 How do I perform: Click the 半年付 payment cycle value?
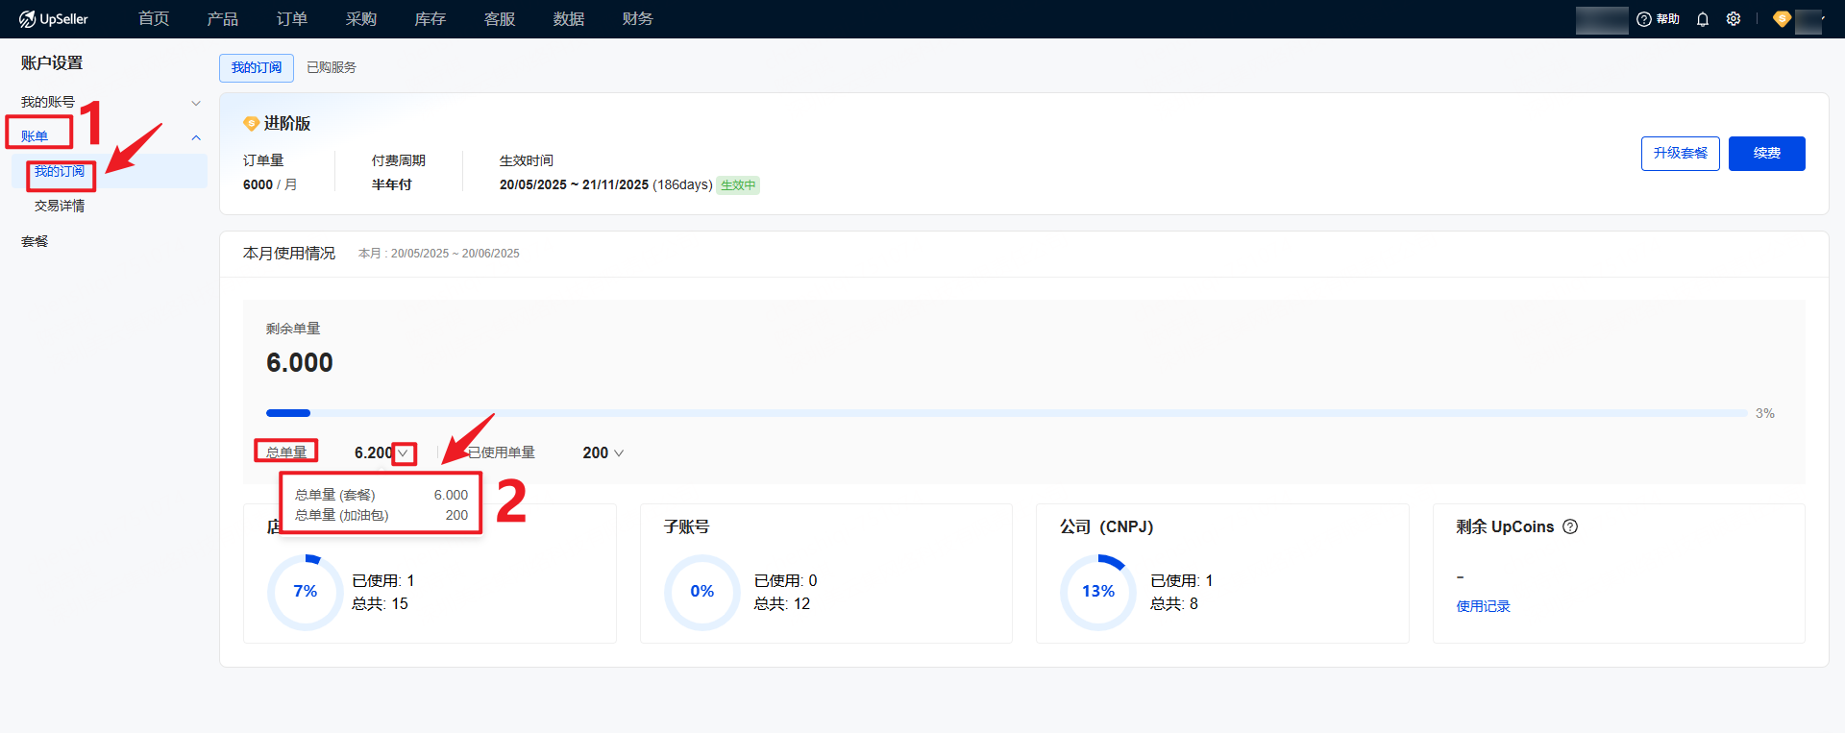tap(392, 184)
